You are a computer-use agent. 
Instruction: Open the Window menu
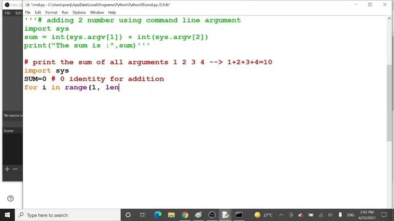pyautogui.click(x=97, y=12)
